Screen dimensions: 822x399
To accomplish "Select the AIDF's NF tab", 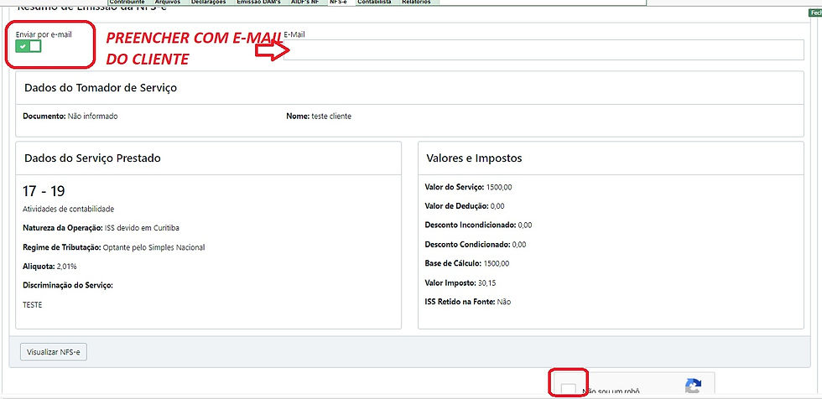I will click(x=305, y=2).
